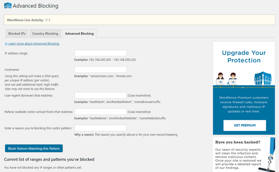Image resolution: width=279 pixels, height=172 pixels.
Task: Click the blocking reason input field
Action: pos(101,128)
